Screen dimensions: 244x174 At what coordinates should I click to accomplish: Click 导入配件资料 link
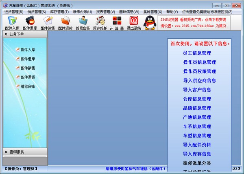[197, 145]
